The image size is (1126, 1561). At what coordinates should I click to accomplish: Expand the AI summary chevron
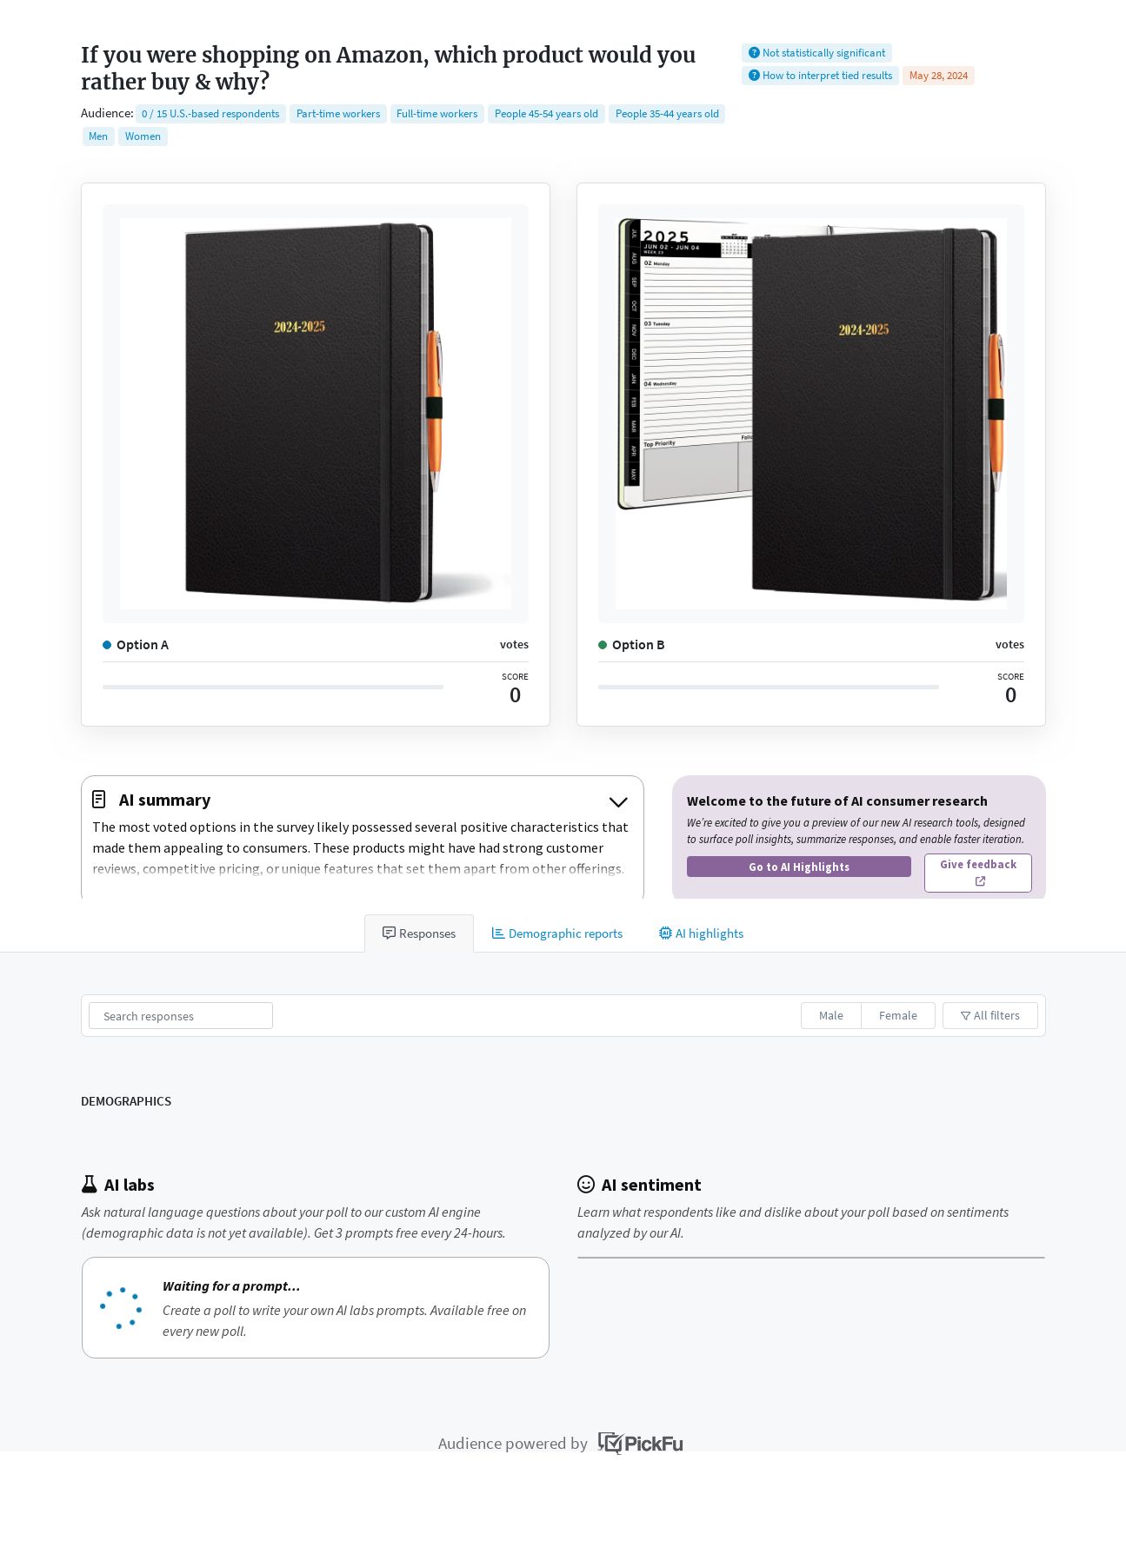(x=618, y=801)
